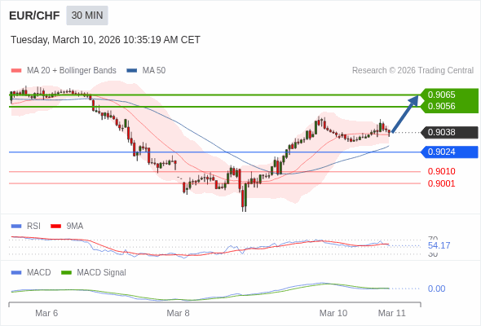Click the 30 MIN timeframe badge
Image resolution: width=481 pixels, height=326 pixels.
pos(87,15)
